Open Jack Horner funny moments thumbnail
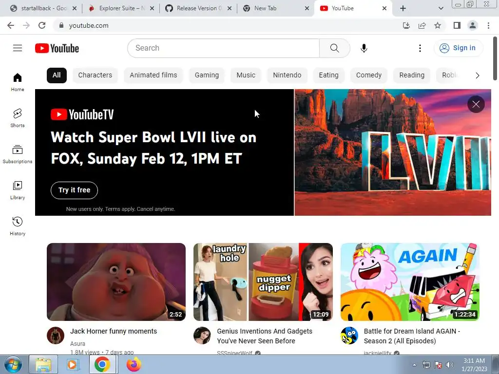Viewport: 499px width, 374px height. pyautogui.click(x=116, y=282)
